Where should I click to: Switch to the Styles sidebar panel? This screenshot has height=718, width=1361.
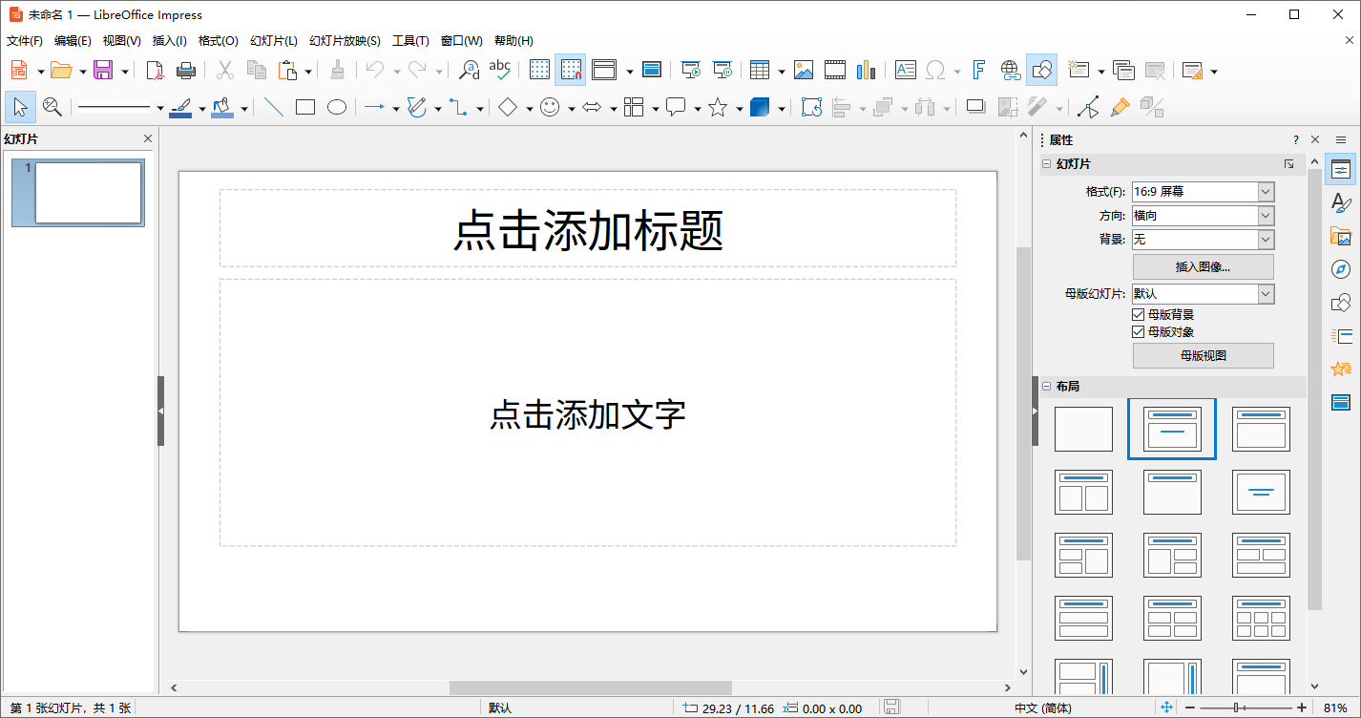tap(1342, 202)
